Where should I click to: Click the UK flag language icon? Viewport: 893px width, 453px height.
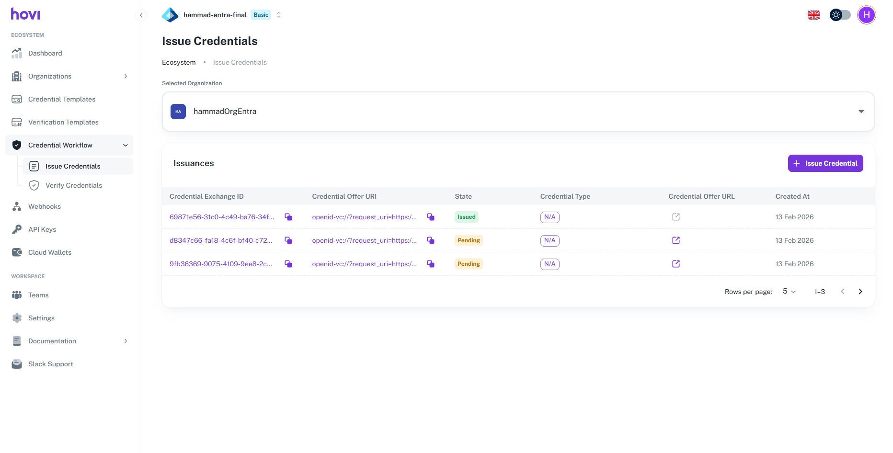(813, 15)
